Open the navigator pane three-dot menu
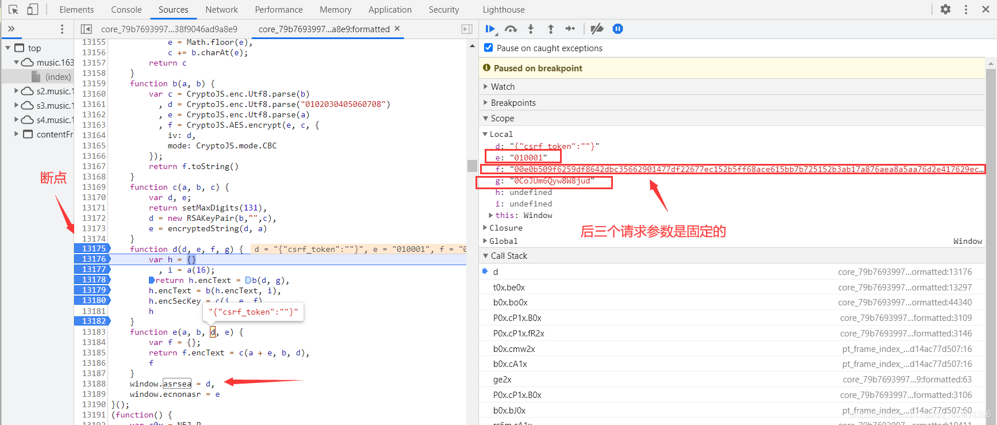 click(x=62, y=29)
